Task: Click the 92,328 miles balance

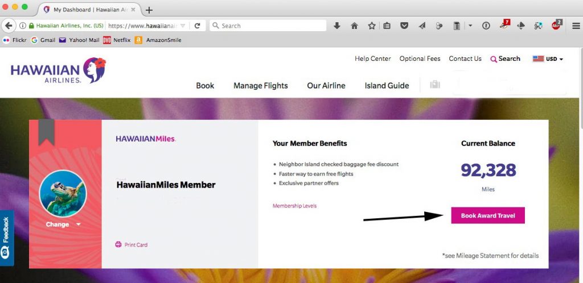Action: click(x=488, y=170)
